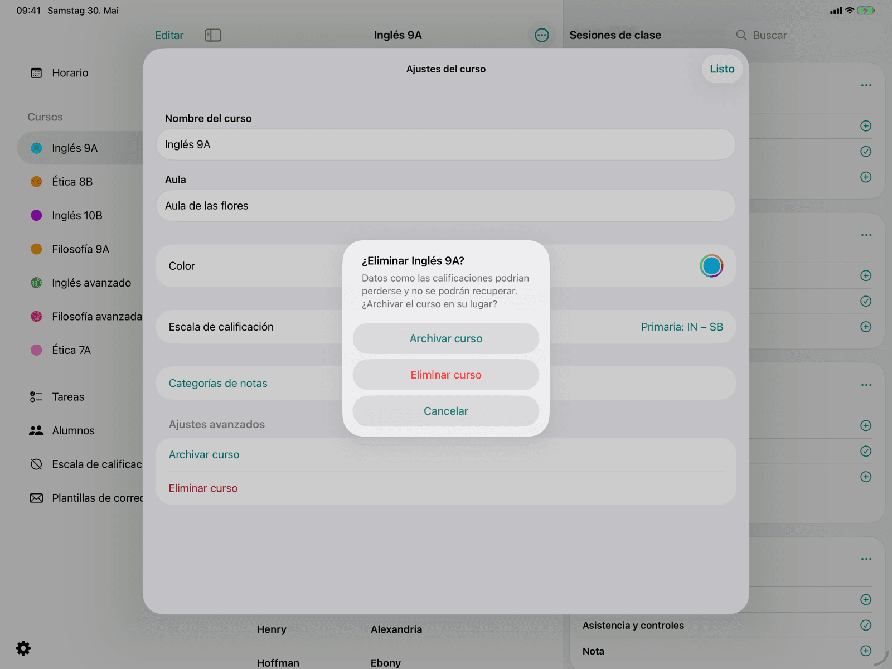Toggle check circle in second session card
The height and width of the screenshot is (669, 892).
coord(866,301)
